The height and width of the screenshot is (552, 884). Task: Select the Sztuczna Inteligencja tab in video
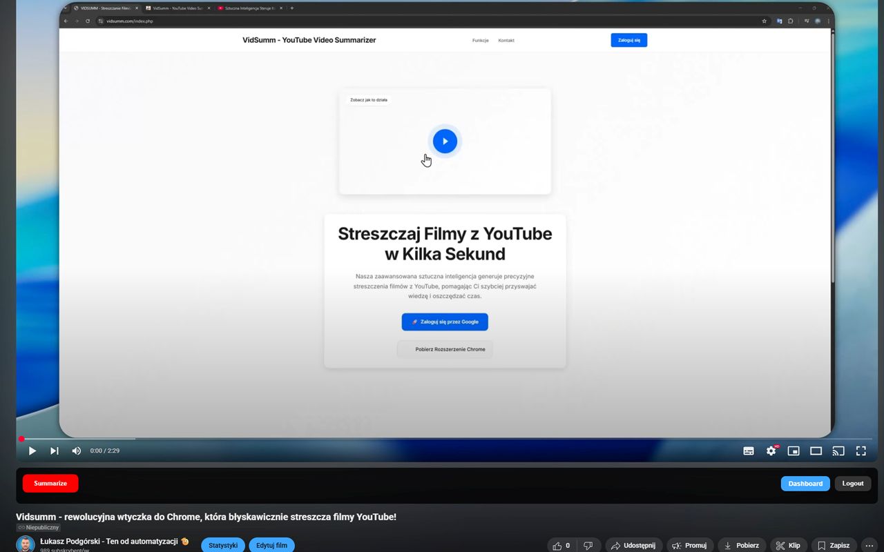[x=249, y=8]
